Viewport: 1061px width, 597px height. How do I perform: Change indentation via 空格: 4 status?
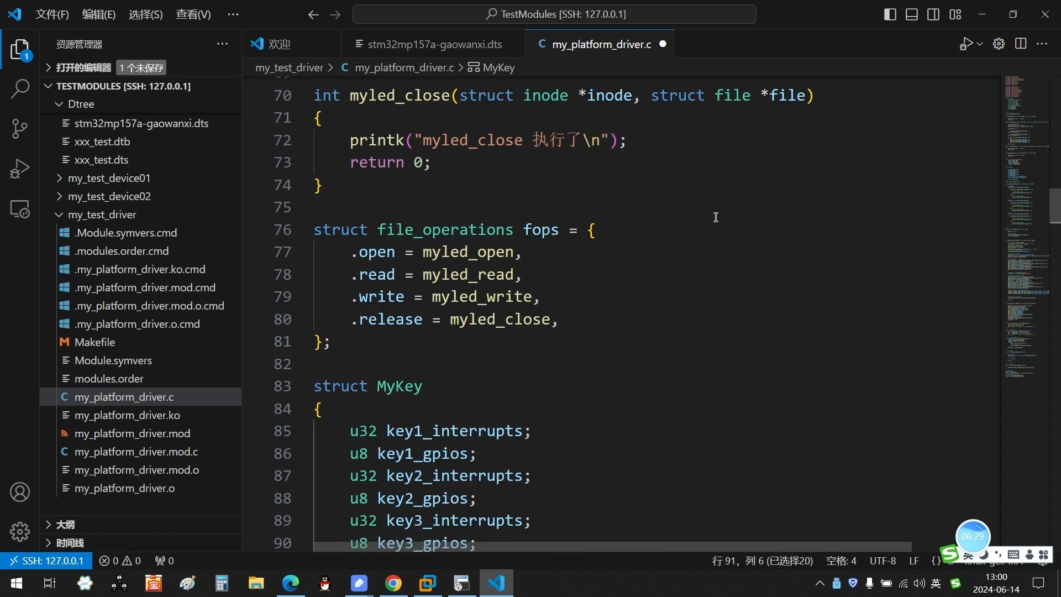coord(841,561)
